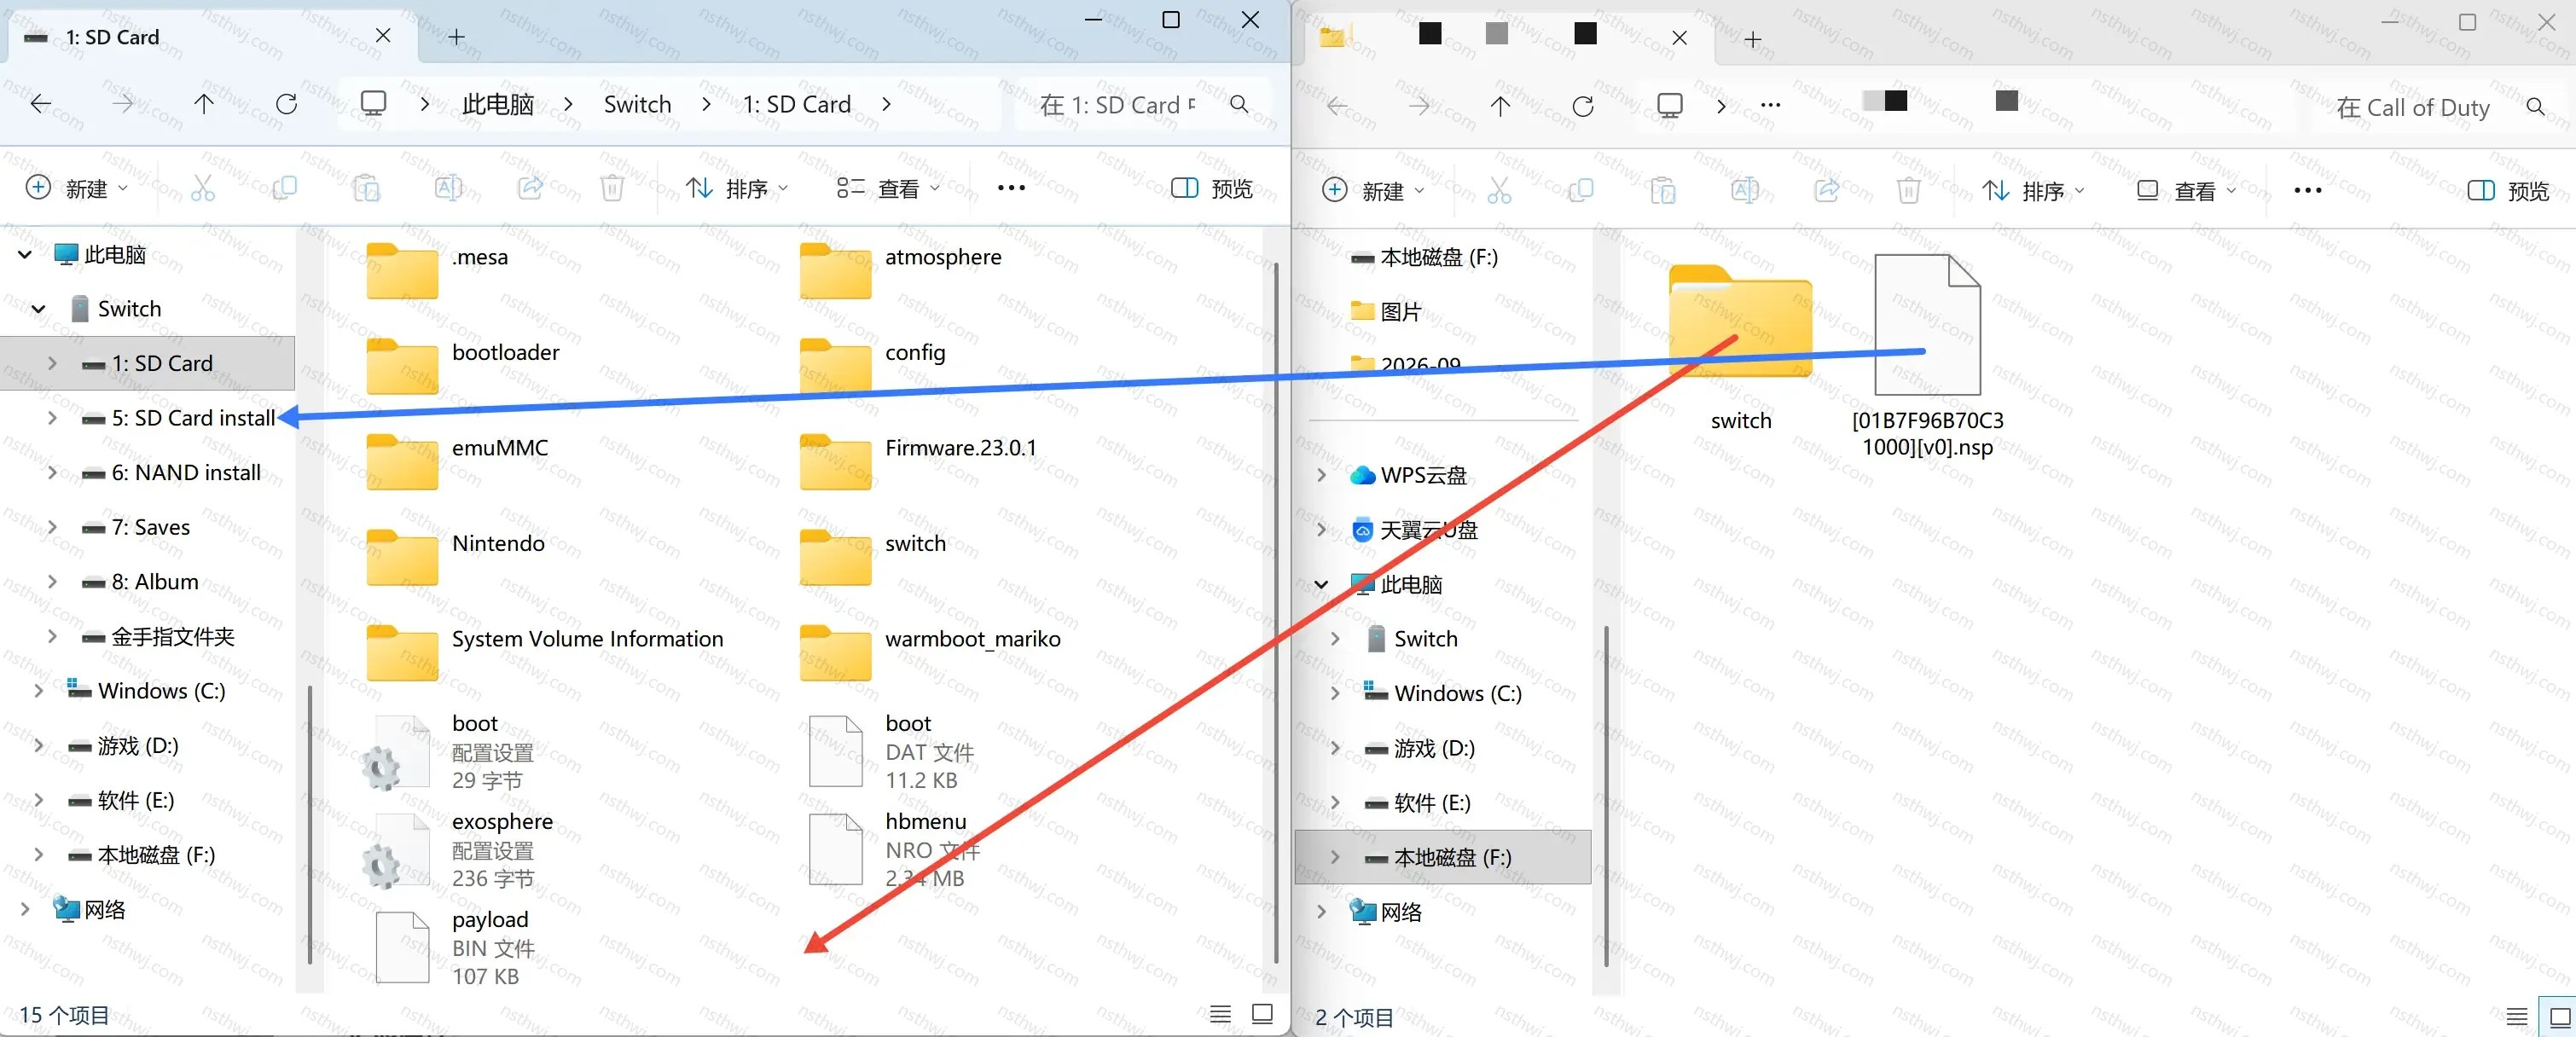
Task: Click the refresh icon in left window
Action: pos(287,104)
